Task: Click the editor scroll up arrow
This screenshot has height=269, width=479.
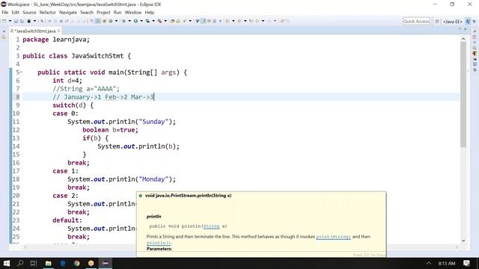Action: pos(463,39)
